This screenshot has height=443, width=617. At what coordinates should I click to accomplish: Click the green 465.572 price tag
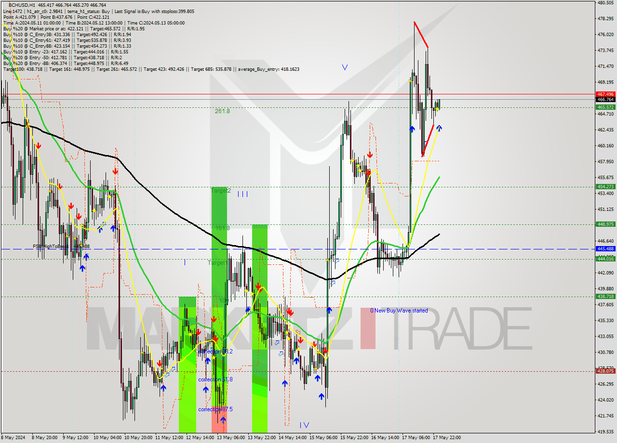605,107
